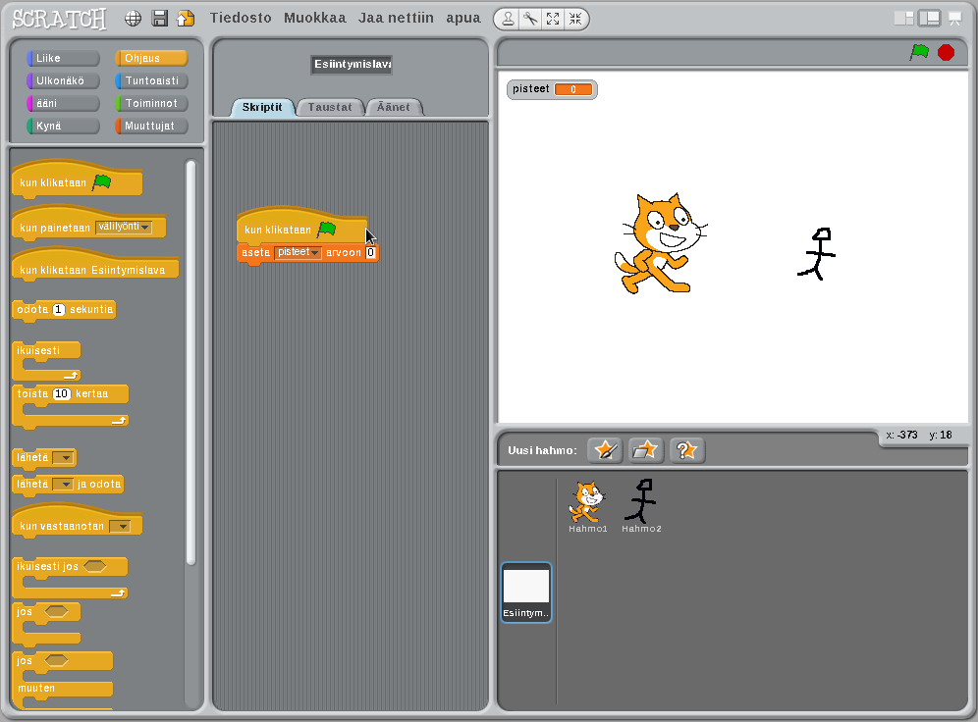Enter presentation mode
978x722 pixels.
tap(954, 19)
